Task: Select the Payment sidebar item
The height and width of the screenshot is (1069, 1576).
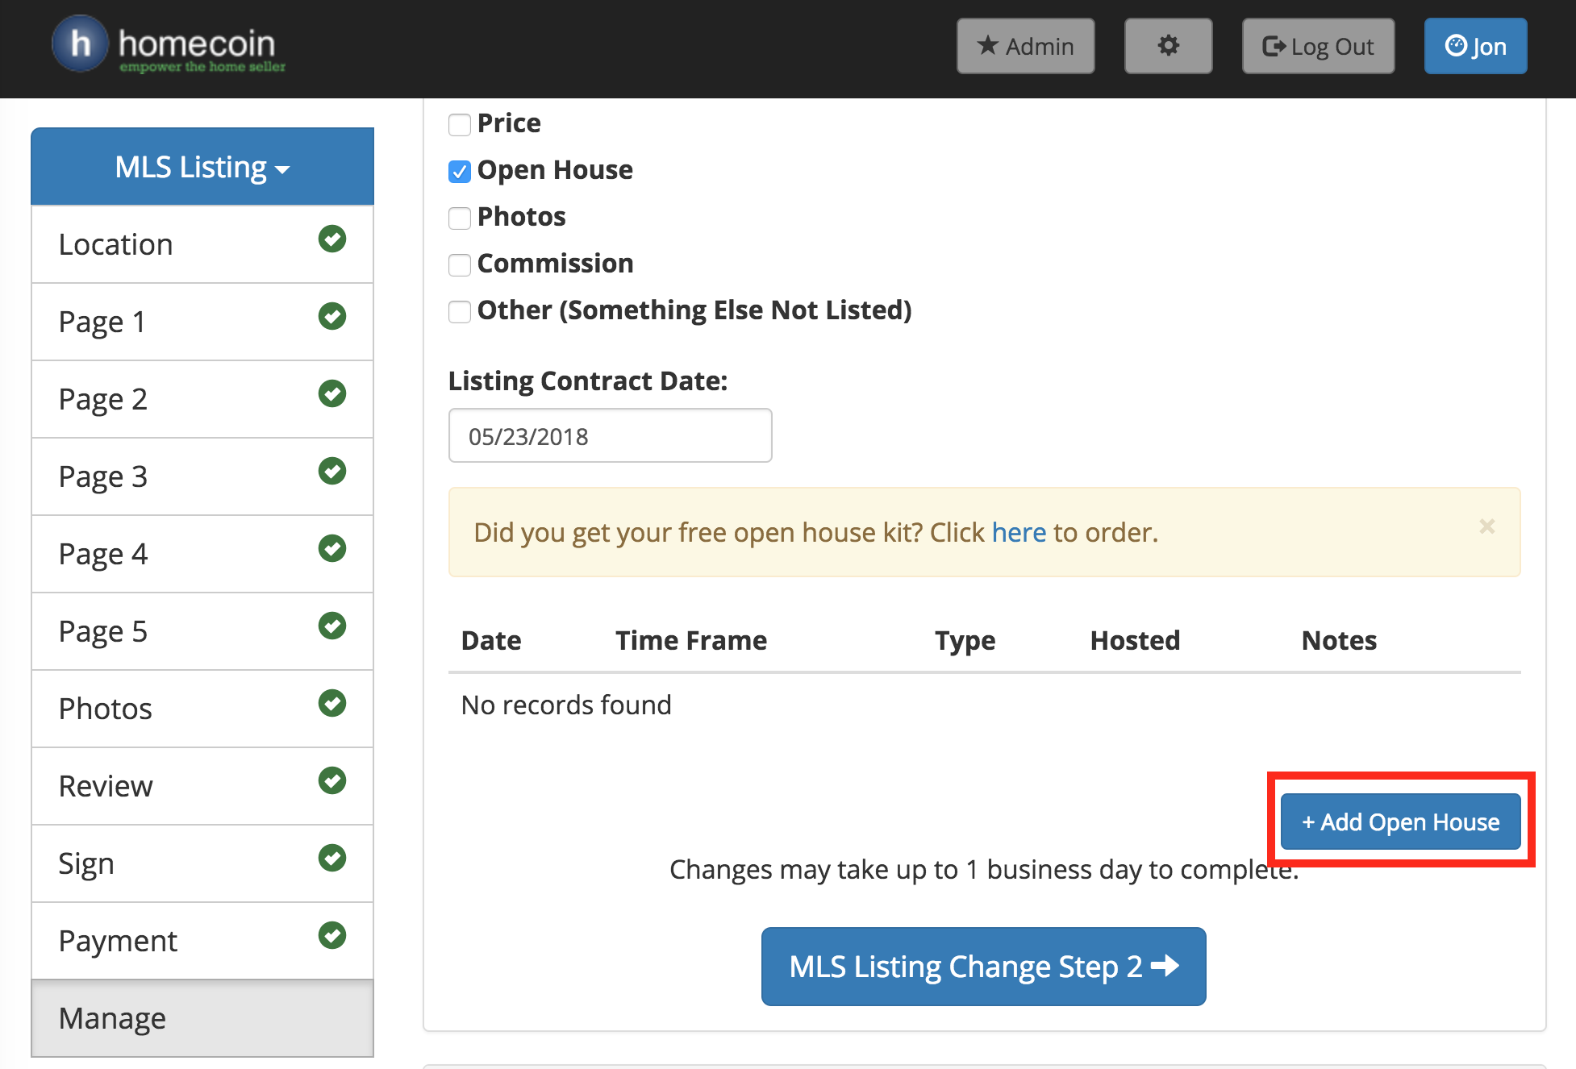Action: [x=202, y=941]
